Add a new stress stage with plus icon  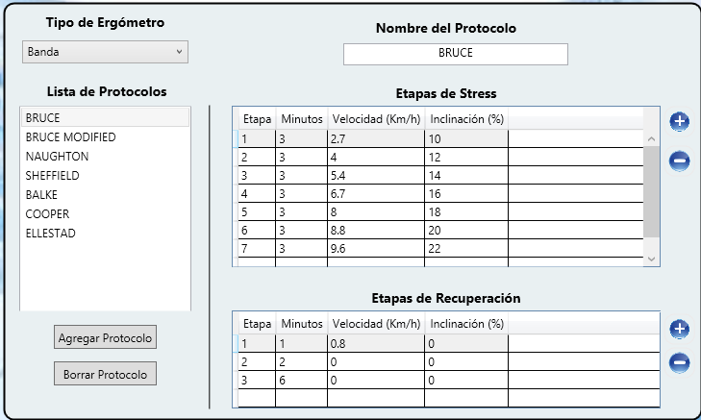click(680, 121)
